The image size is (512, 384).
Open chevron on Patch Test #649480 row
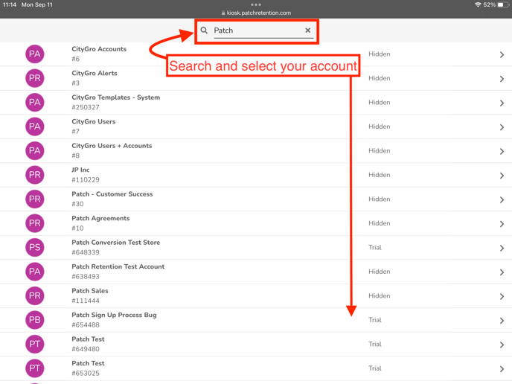(502, 345)
